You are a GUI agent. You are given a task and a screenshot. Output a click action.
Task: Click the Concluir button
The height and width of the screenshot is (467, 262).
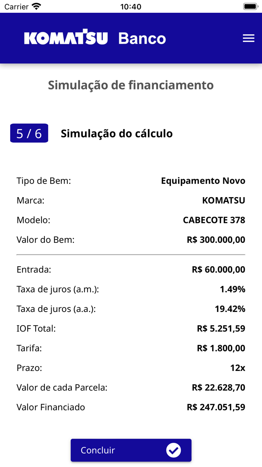131,450
